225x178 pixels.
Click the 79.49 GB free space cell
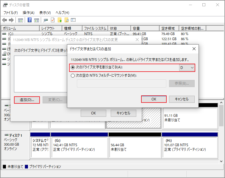tap(168, 34)
